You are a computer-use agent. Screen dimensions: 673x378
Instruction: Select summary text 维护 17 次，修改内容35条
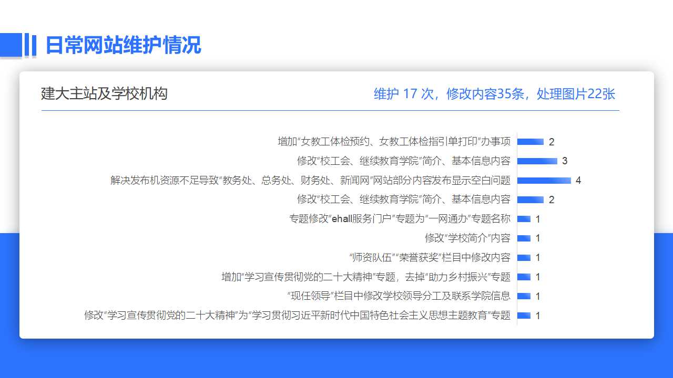click(x=449, y=94)
